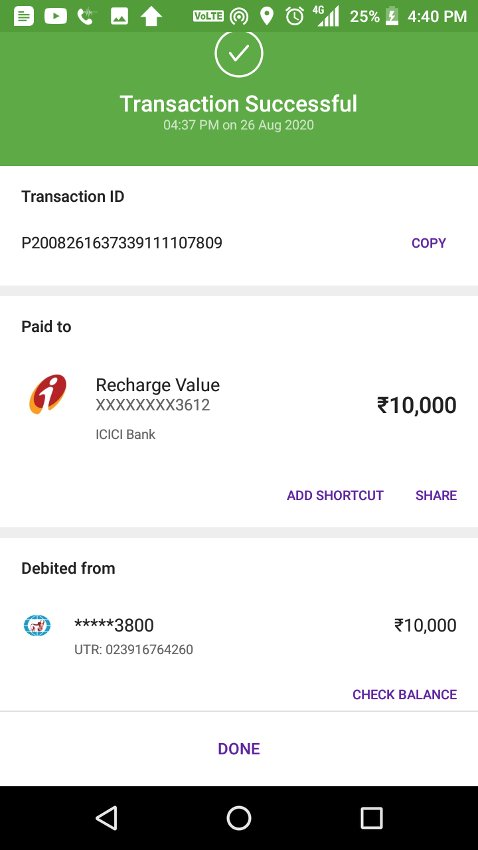Viewport: 478px width, 850px height.
Task: Tap the alarm clock status icon
Action: point(294,16)
